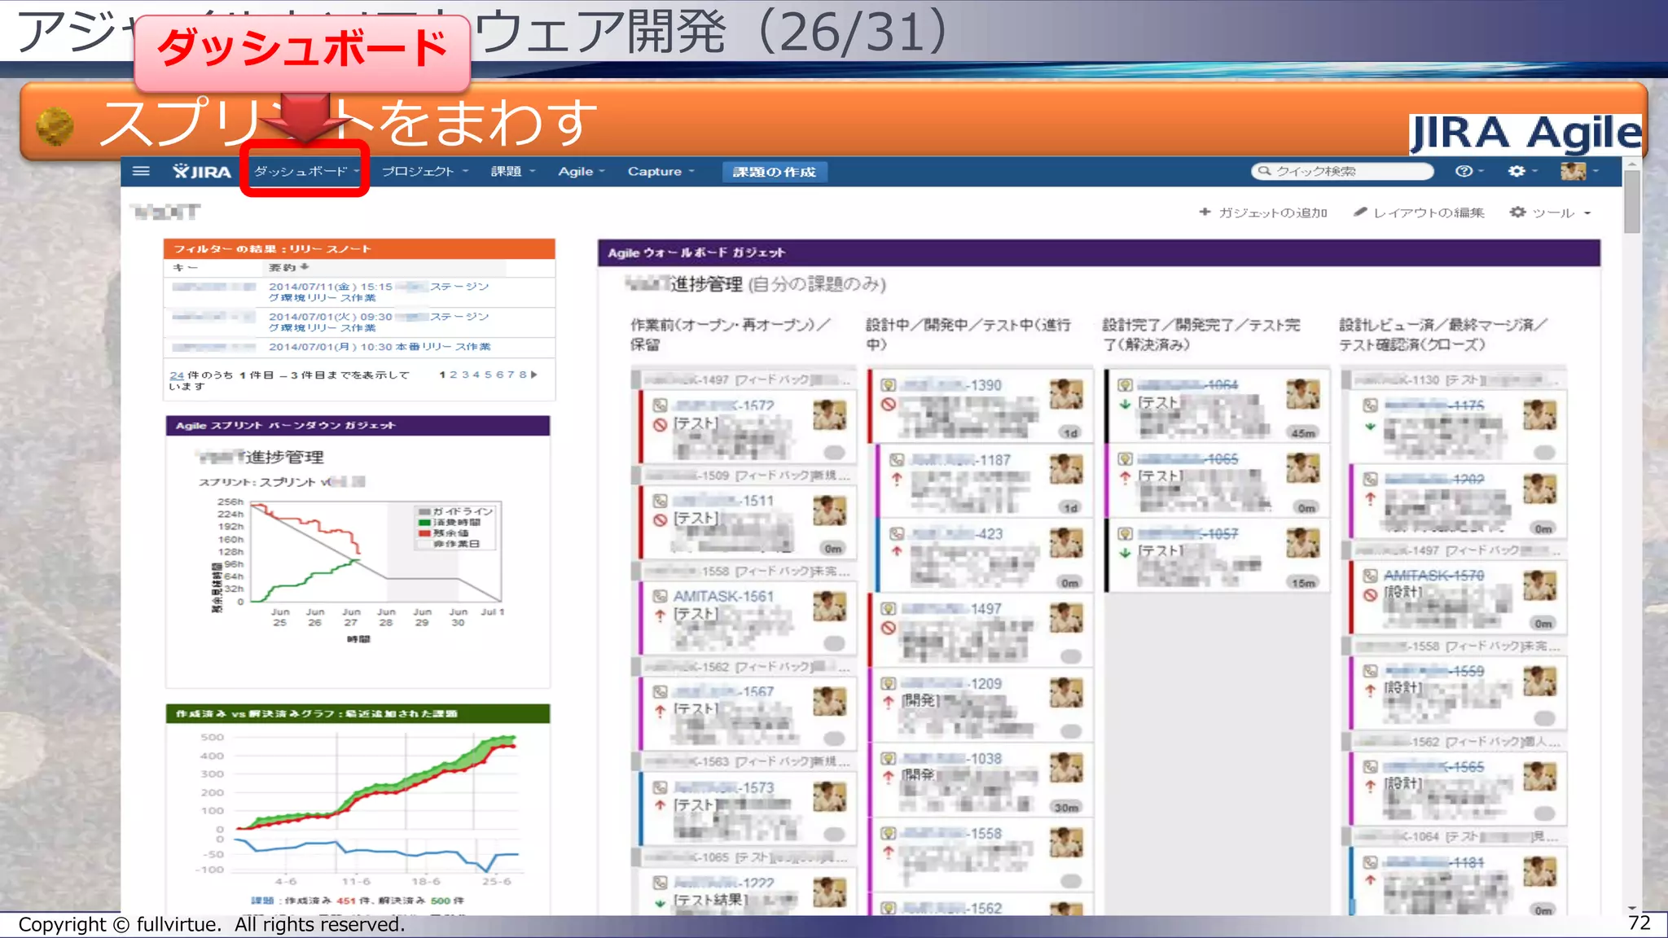
Task: Open issue AMITASK-1561
Action: click(x=723, y=597)
